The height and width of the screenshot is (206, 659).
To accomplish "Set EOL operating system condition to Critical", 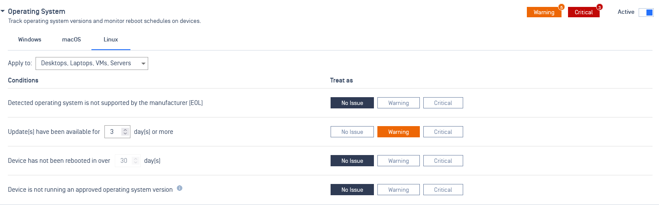I will click(443, 103).
